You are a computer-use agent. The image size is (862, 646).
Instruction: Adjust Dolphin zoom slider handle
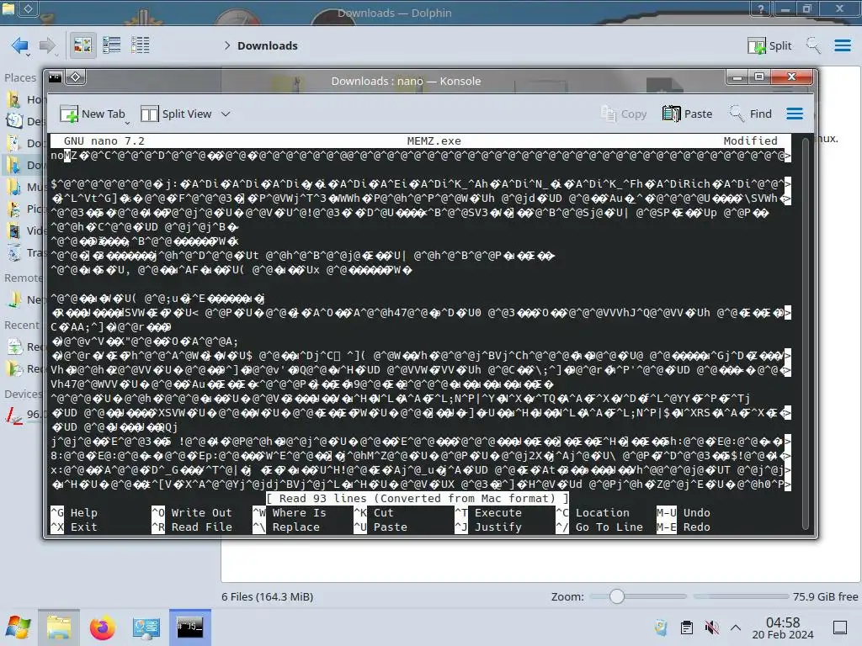tap(617, 596)
